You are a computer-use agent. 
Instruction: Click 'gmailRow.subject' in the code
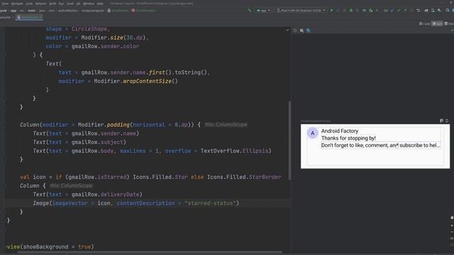(x=97, y=142)
